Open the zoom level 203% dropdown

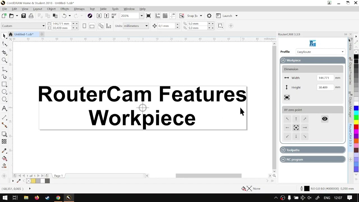point(141,16)
